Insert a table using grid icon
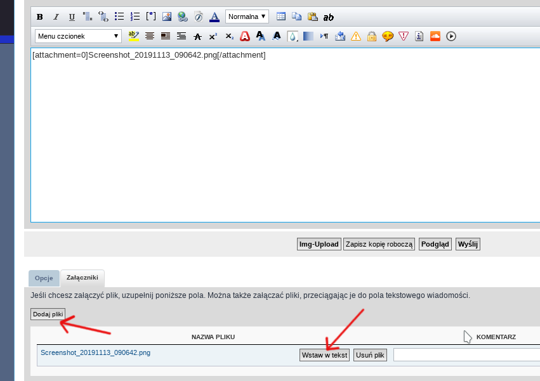Viewport: 540px width, 381px height. point(281,16)
